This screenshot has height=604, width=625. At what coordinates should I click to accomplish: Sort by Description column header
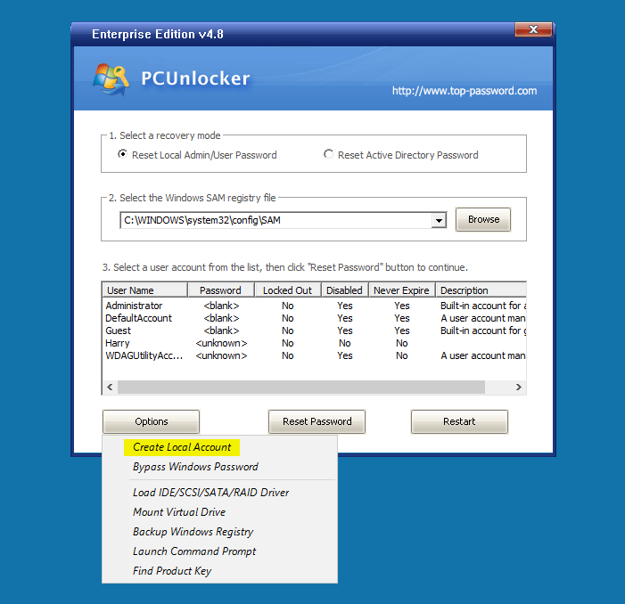pyautogui.click(x=481, y=290)
